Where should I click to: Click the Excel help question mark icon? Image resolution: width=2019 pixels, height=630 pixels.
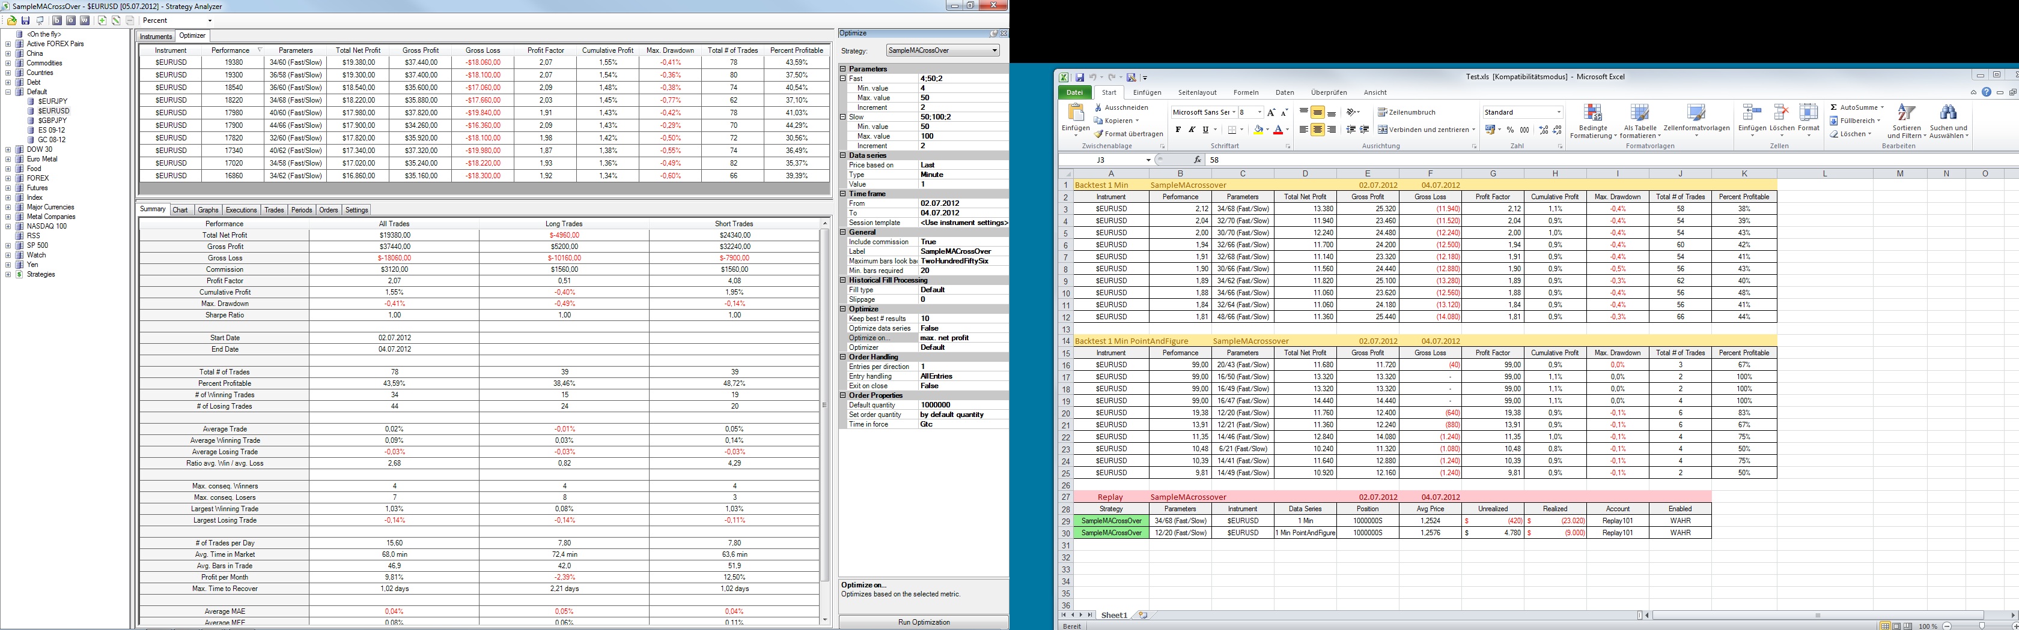[1986, 92]
